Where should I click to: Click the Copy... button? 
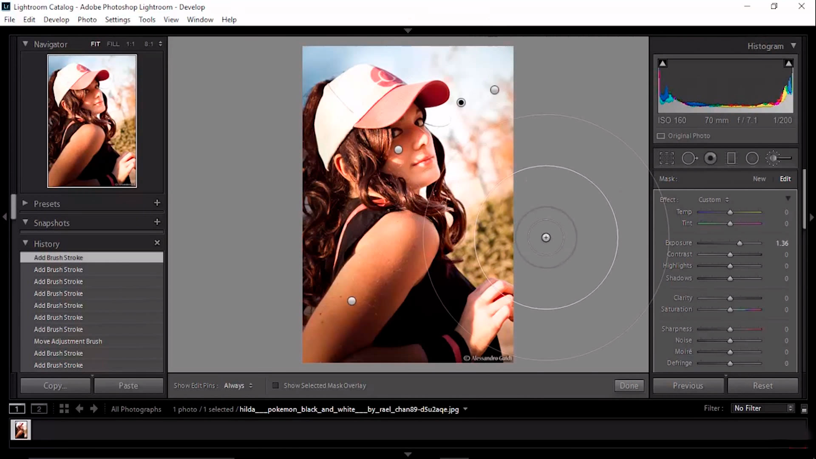click(x=55, y=385)
